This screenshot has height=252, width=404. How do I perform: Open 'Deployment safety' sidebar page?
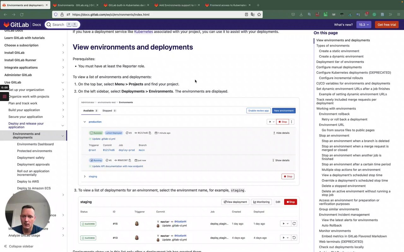pos(31,157)
